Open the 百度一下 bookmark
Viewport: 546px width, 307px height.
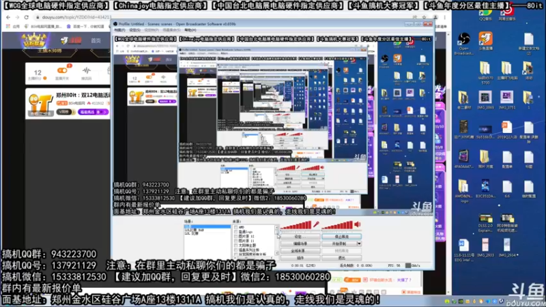pyautogui.click(x=85, y=27)
